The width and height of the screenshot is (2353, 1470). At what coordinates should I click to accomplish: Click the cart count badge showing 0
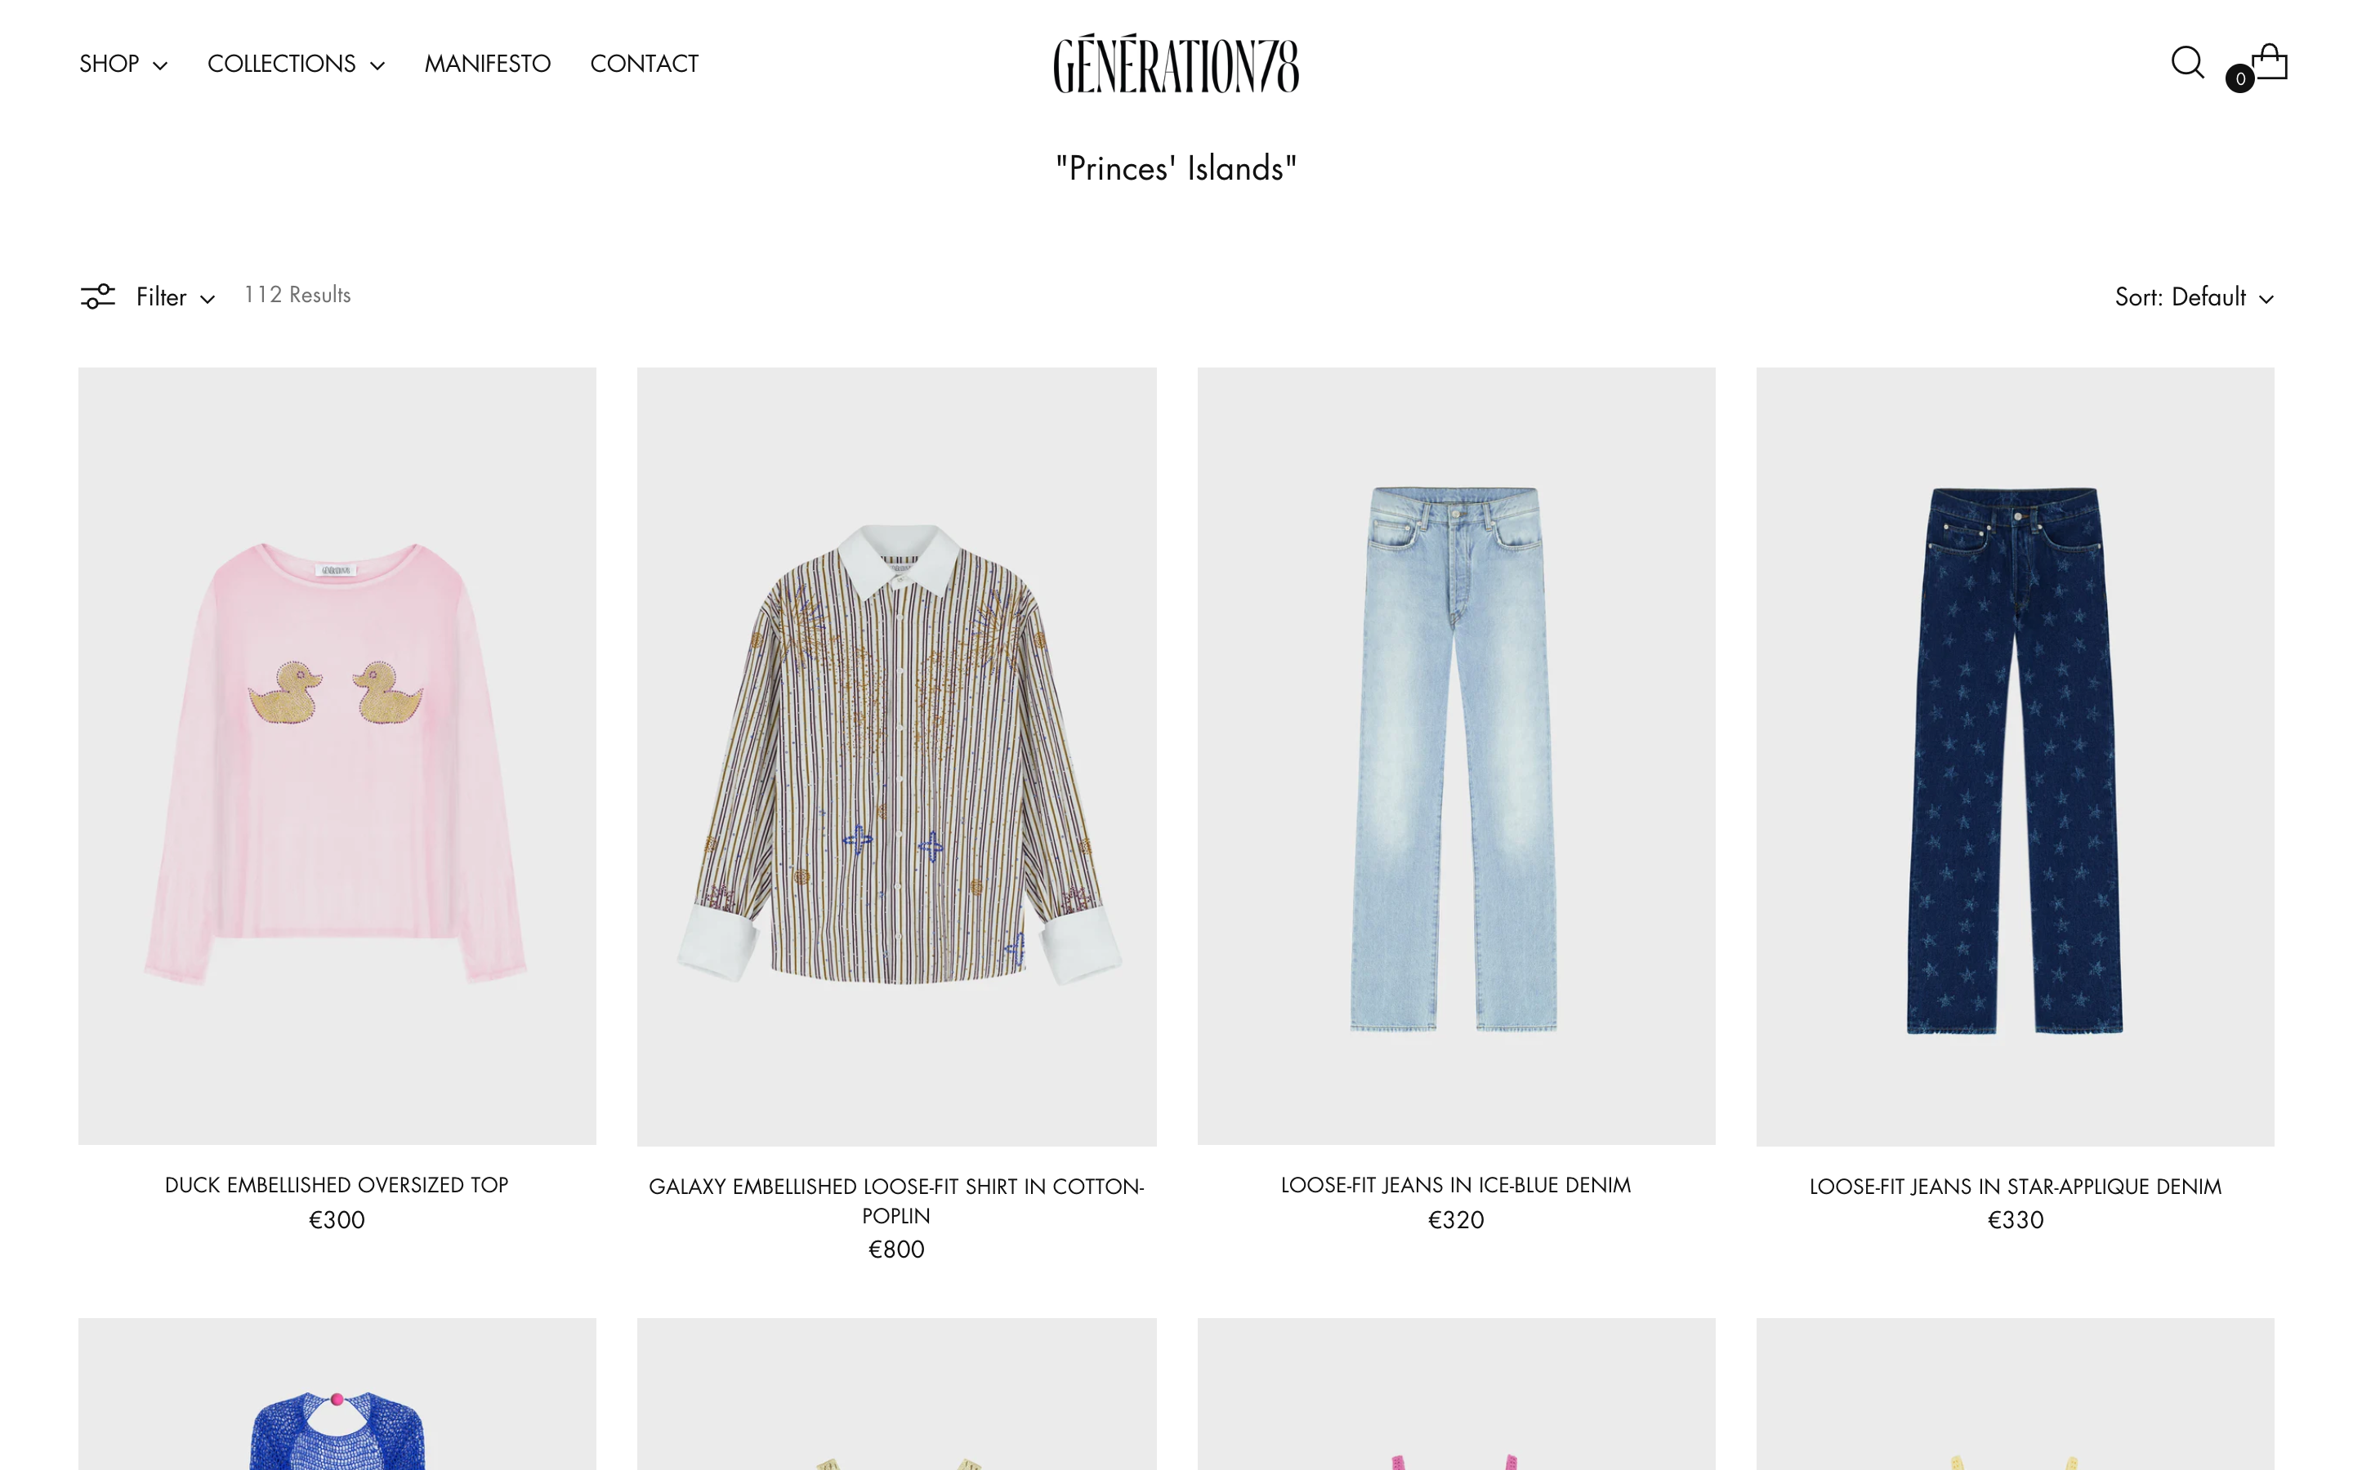click(x=2239, y=78)
